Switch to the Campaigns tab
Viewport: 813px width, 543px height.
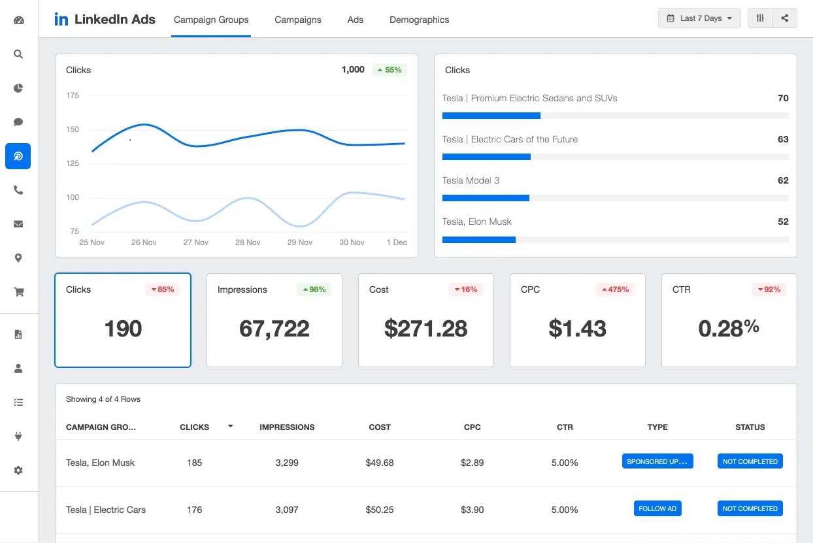click(x=297, y=20)
